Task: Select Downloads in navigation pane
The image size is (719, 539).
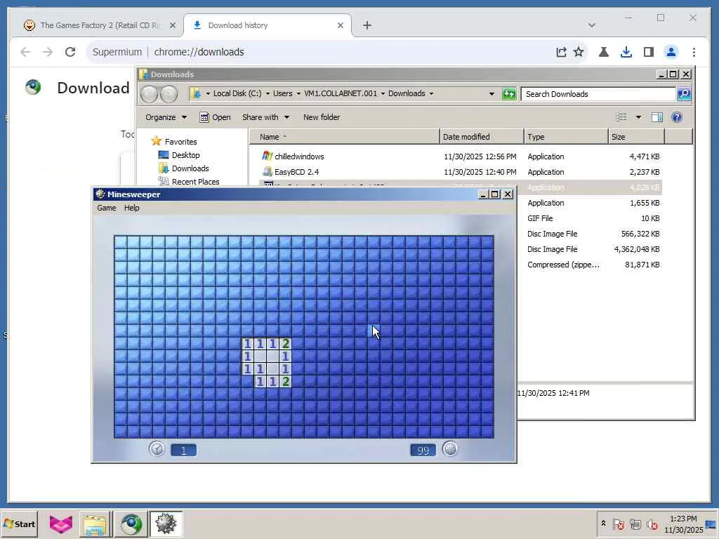Action: [x=190, y=168]
